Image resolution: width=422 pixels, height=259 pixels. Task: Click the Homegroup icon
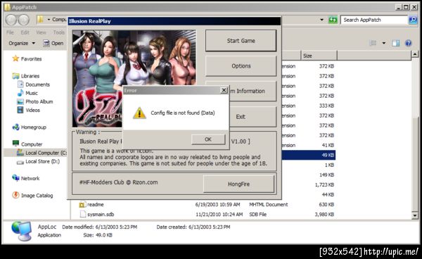tap(15, 127)
